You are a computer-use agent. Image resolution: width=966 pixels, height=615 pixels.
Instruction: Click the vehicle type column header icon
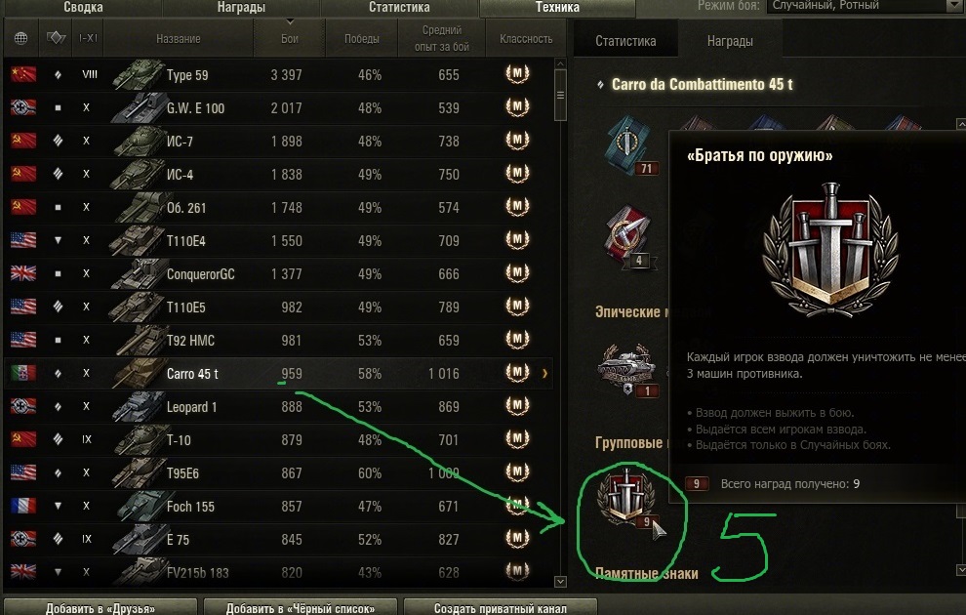point(56,38)
